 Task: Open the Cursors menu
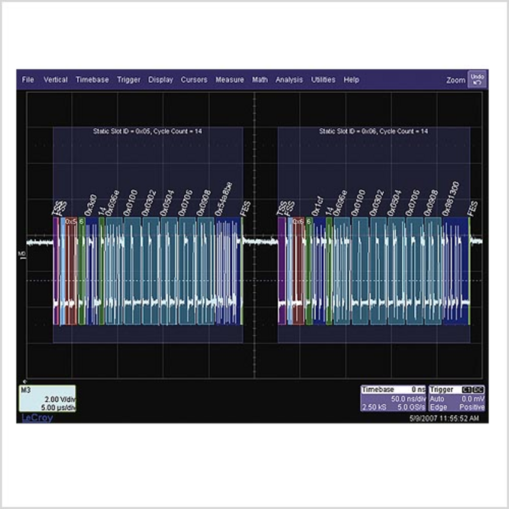[194, 80]
